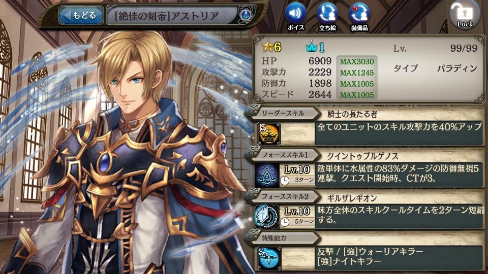
Task: Tap the クイントゥプルゲノス water drop skill icon
Action: click(x=267, y=175)
